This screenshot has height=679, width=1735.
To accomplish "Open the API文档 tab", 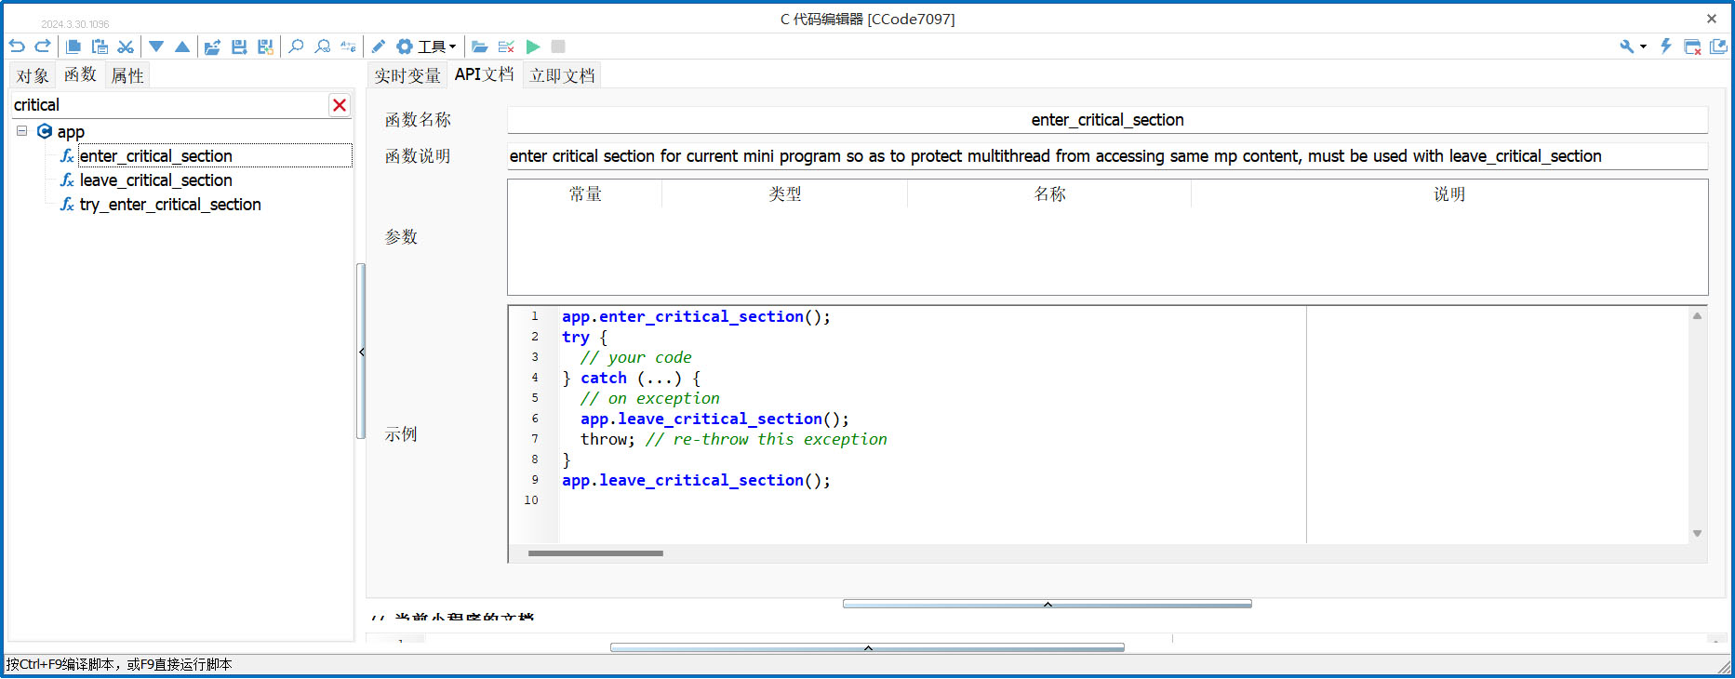I will (484, 74).
